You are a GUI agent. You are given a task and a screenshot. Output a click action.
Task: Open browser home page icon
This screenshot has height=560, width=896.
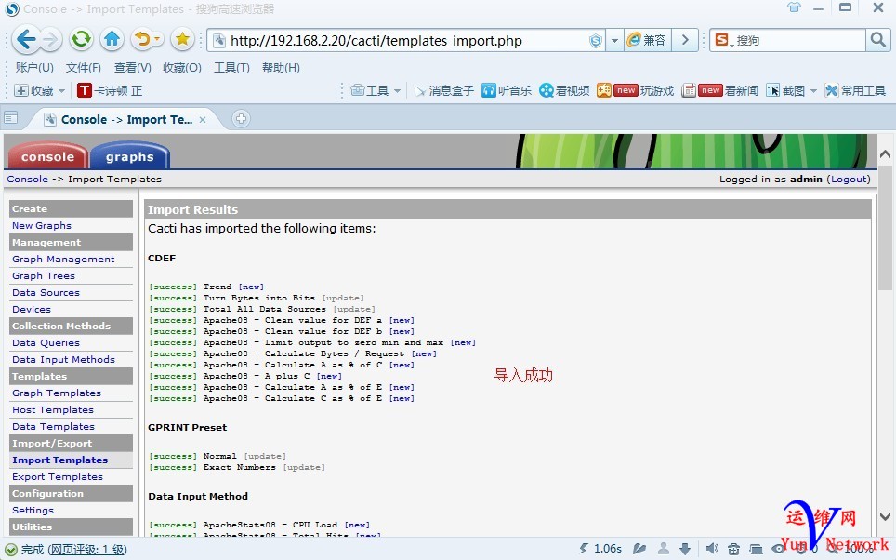(112, 39)
